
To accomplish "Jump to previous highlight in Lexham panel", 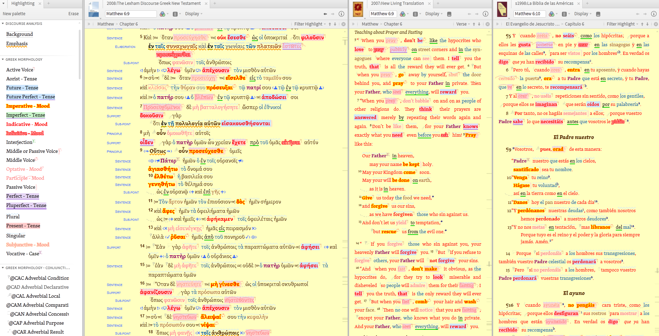I will click(330, 24).
